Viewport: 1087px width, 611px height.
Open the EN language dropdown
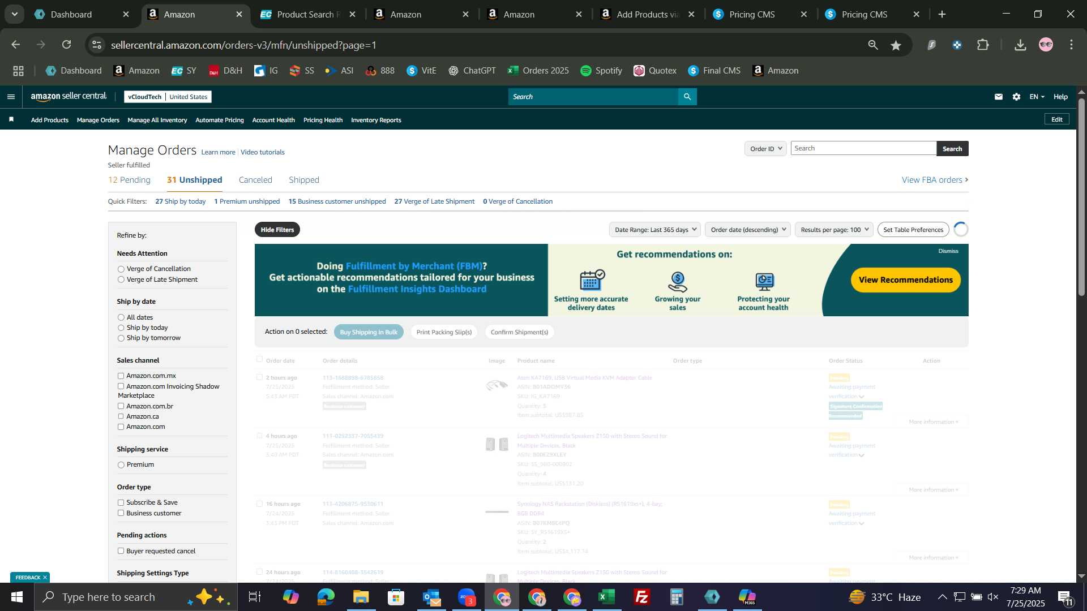tap(1037, 97)
